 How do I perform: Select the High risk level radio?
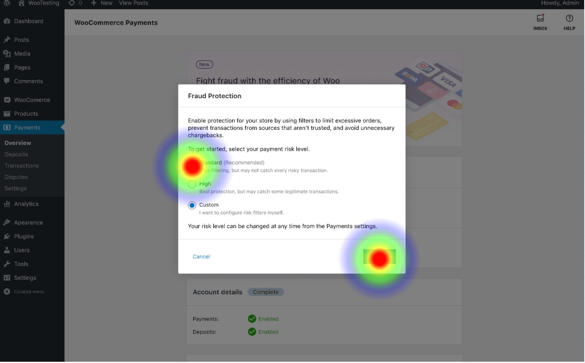(192, 184)
